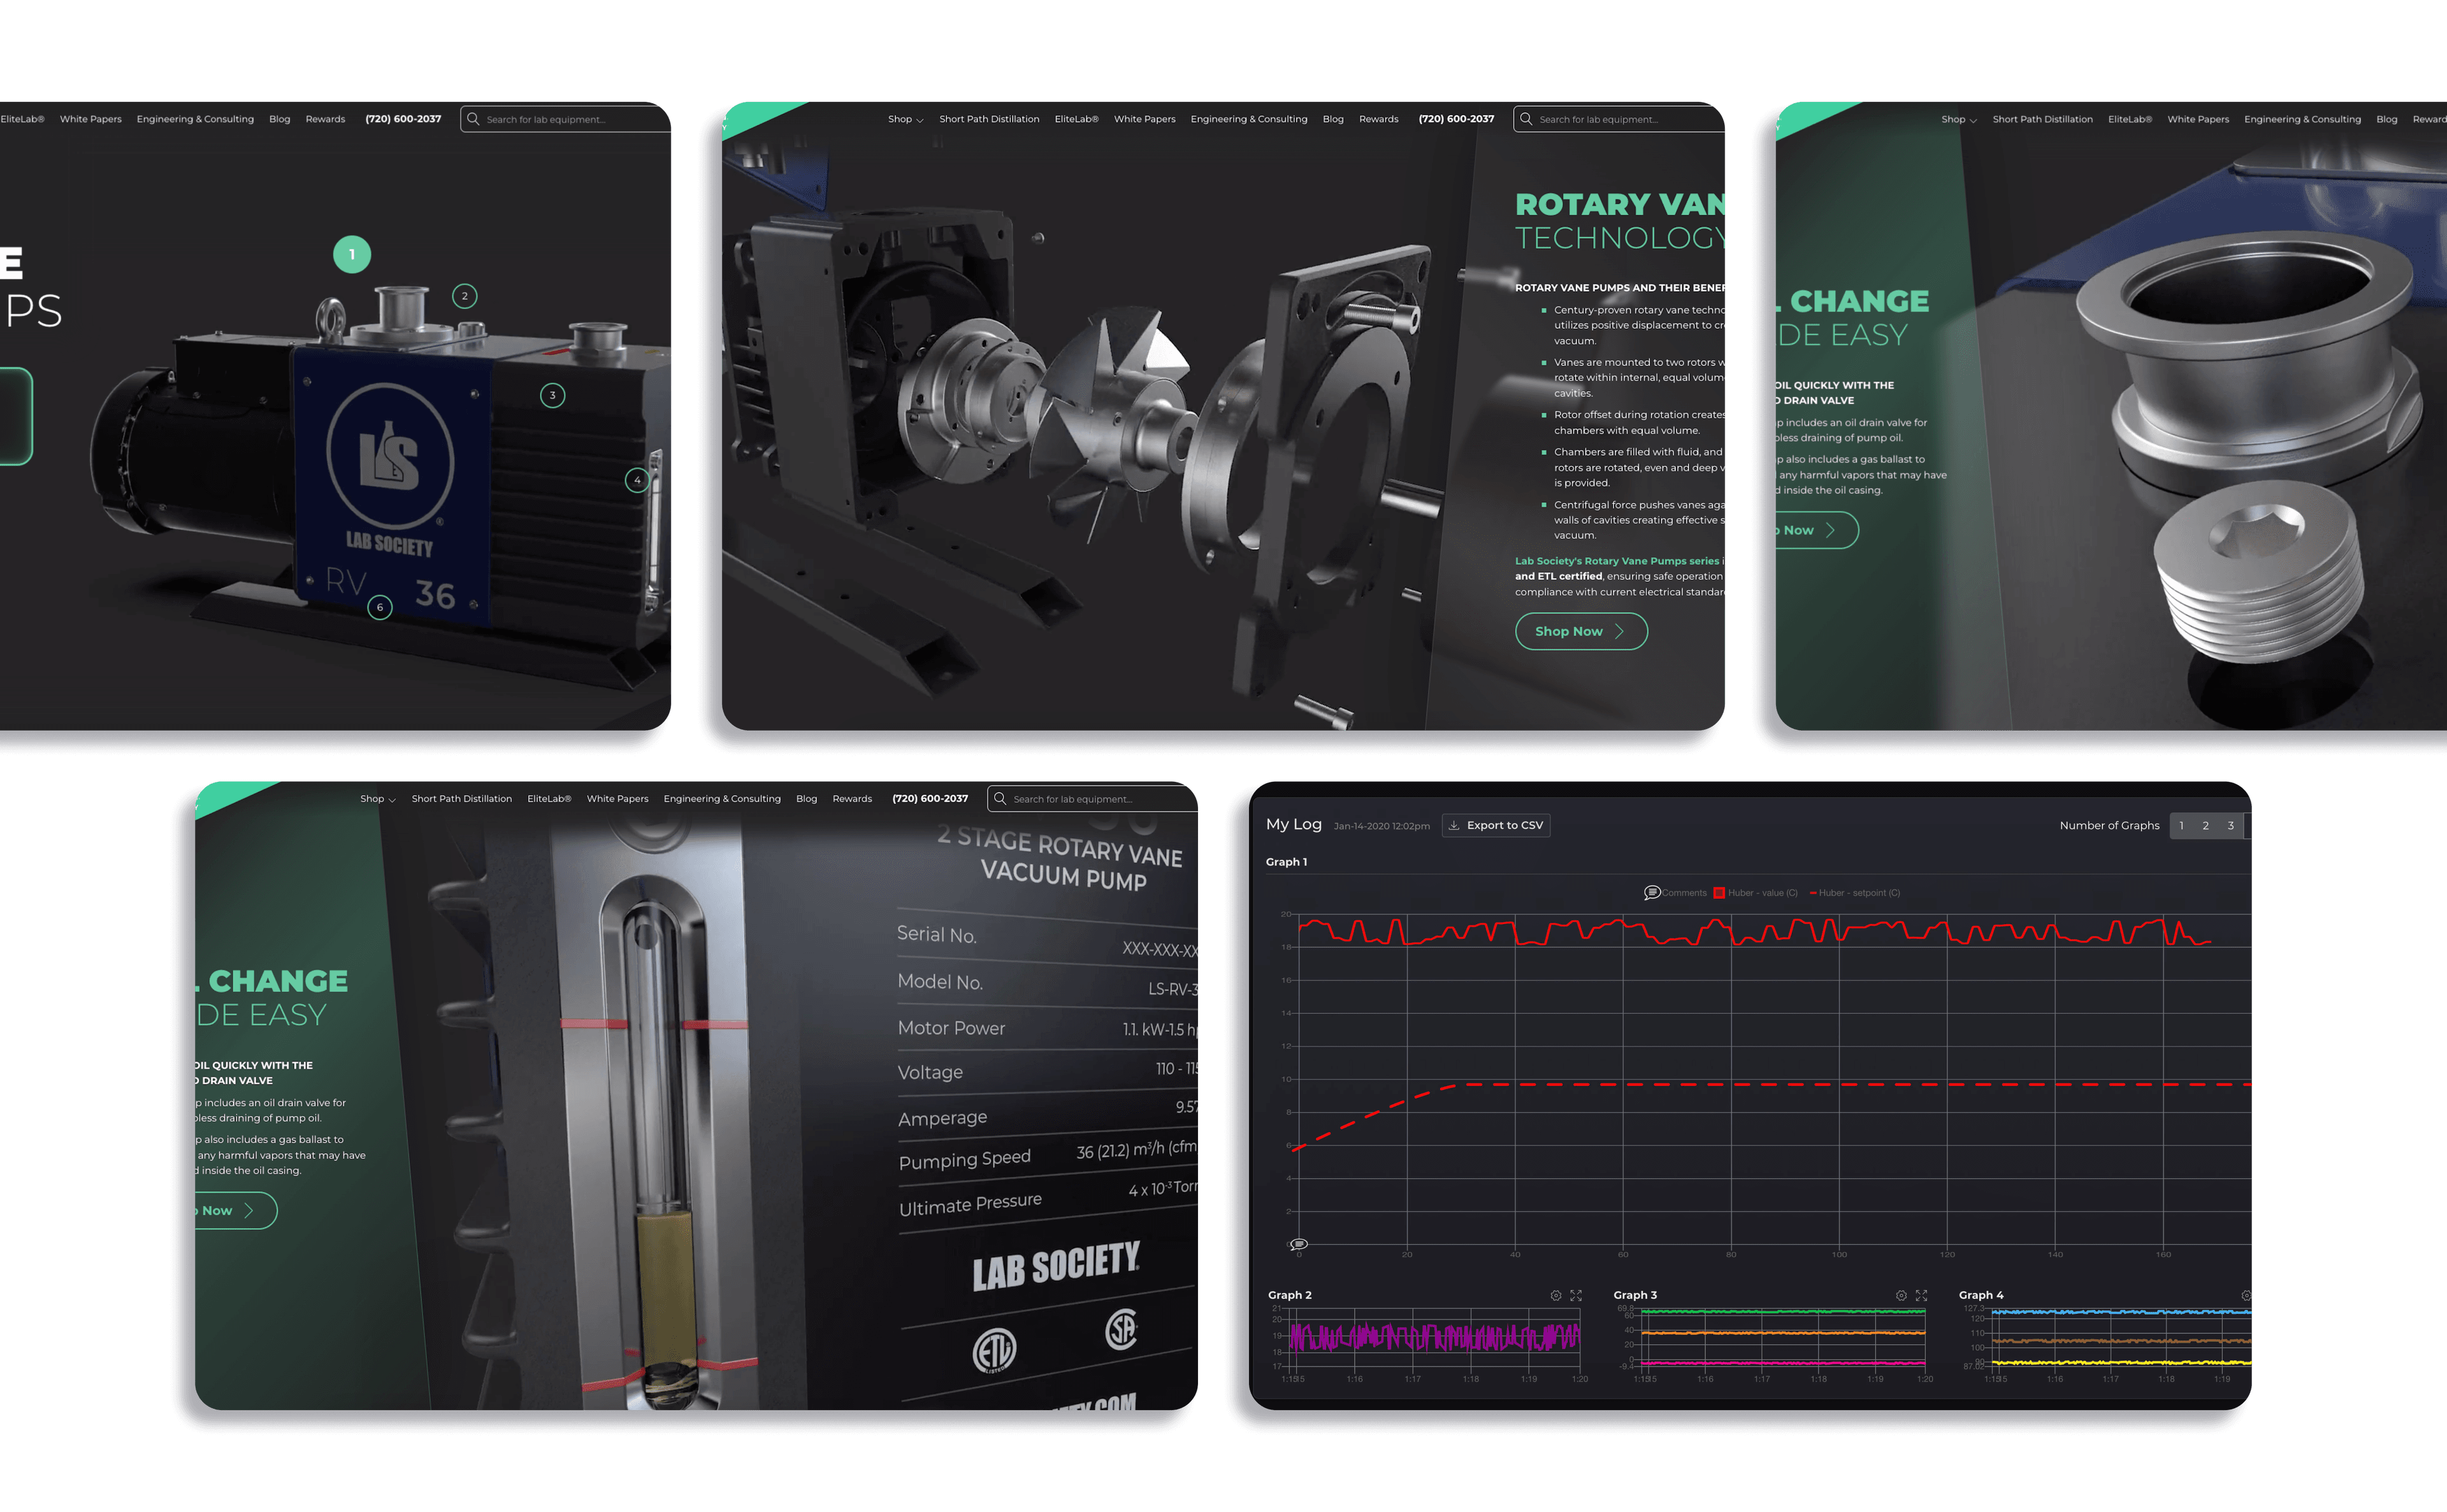This screenshot has height=1512, width=2447.
Task: Click the 'Jan-14-2020 12:02pm' timestamp
Action: 1382,826
